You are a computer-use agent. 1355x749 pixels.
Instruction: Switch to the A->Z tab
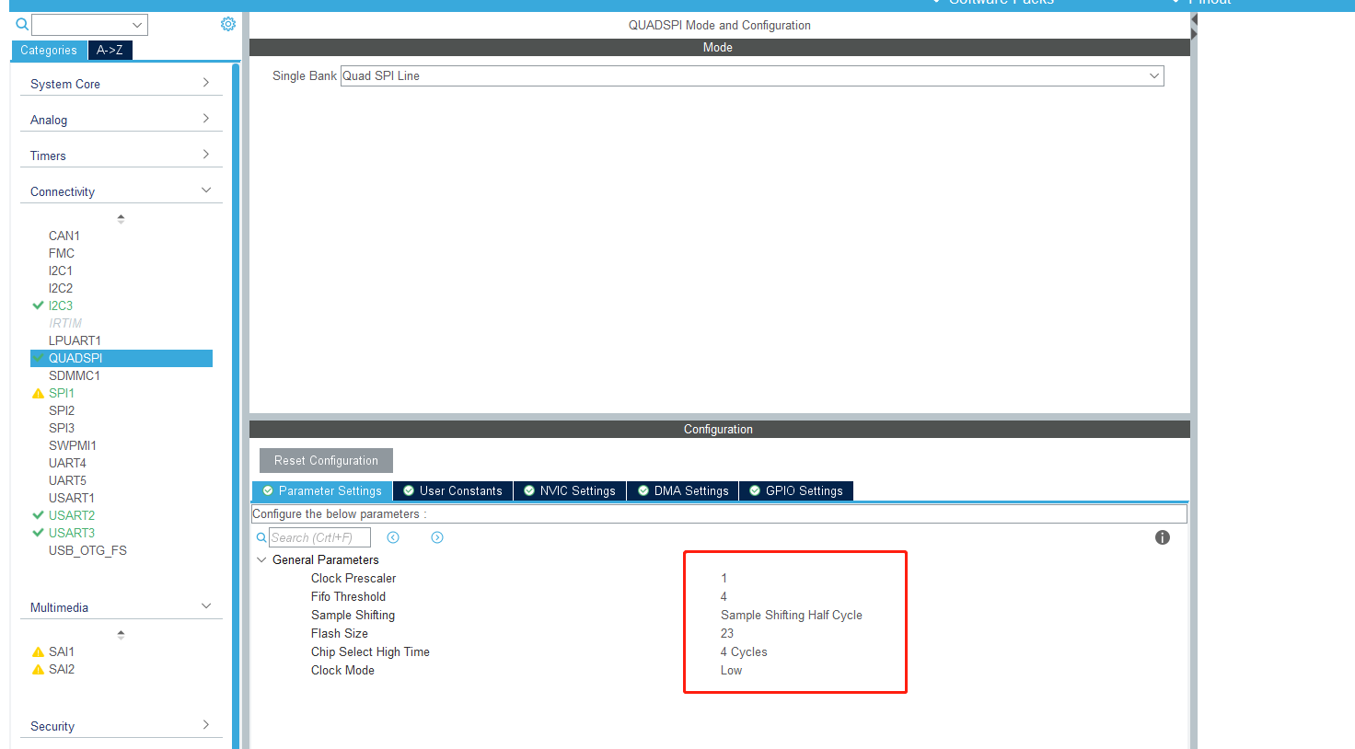click(x=110, y=51)
